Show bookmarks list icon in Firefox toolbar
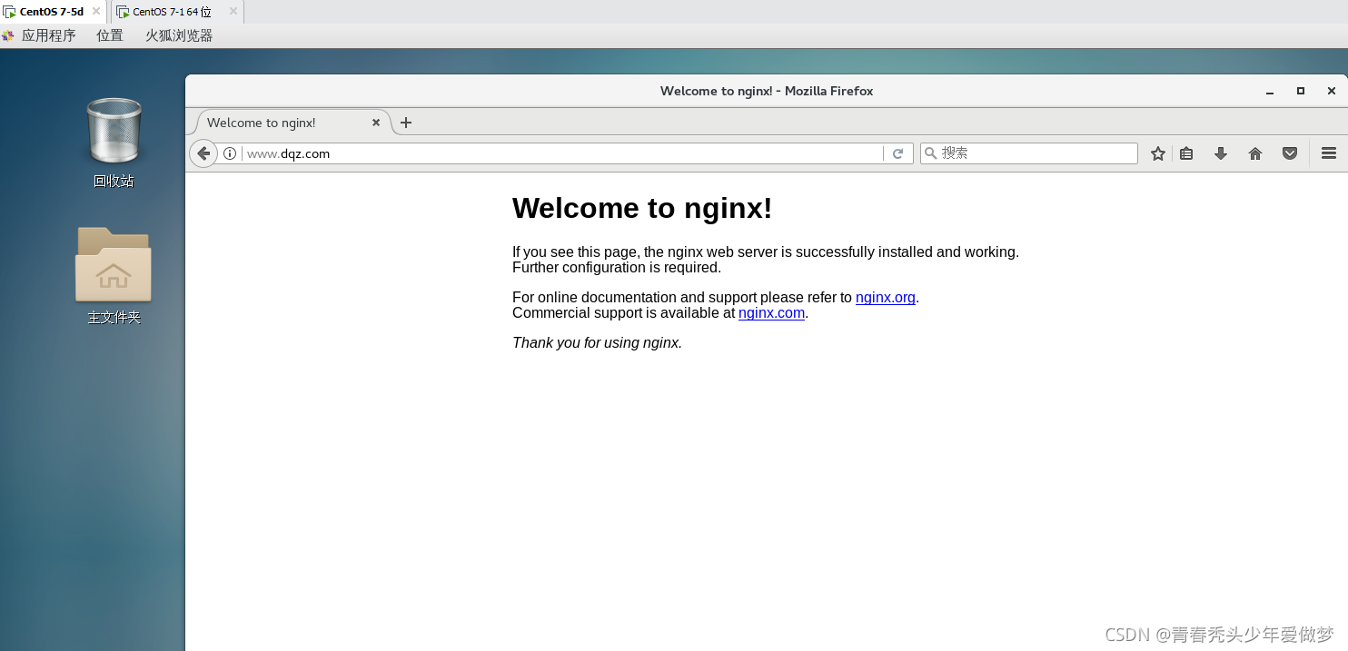1348x651 pixels. point(1186,153)
